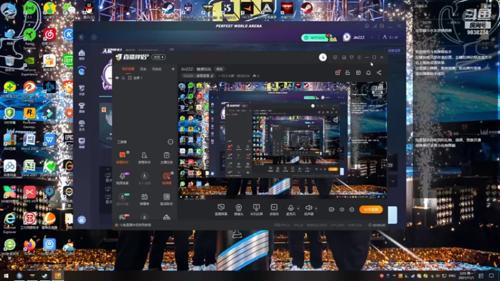The image size is (500, 281).
Task: Mute the 麦克风 microphone
Action: pos(291,210)
